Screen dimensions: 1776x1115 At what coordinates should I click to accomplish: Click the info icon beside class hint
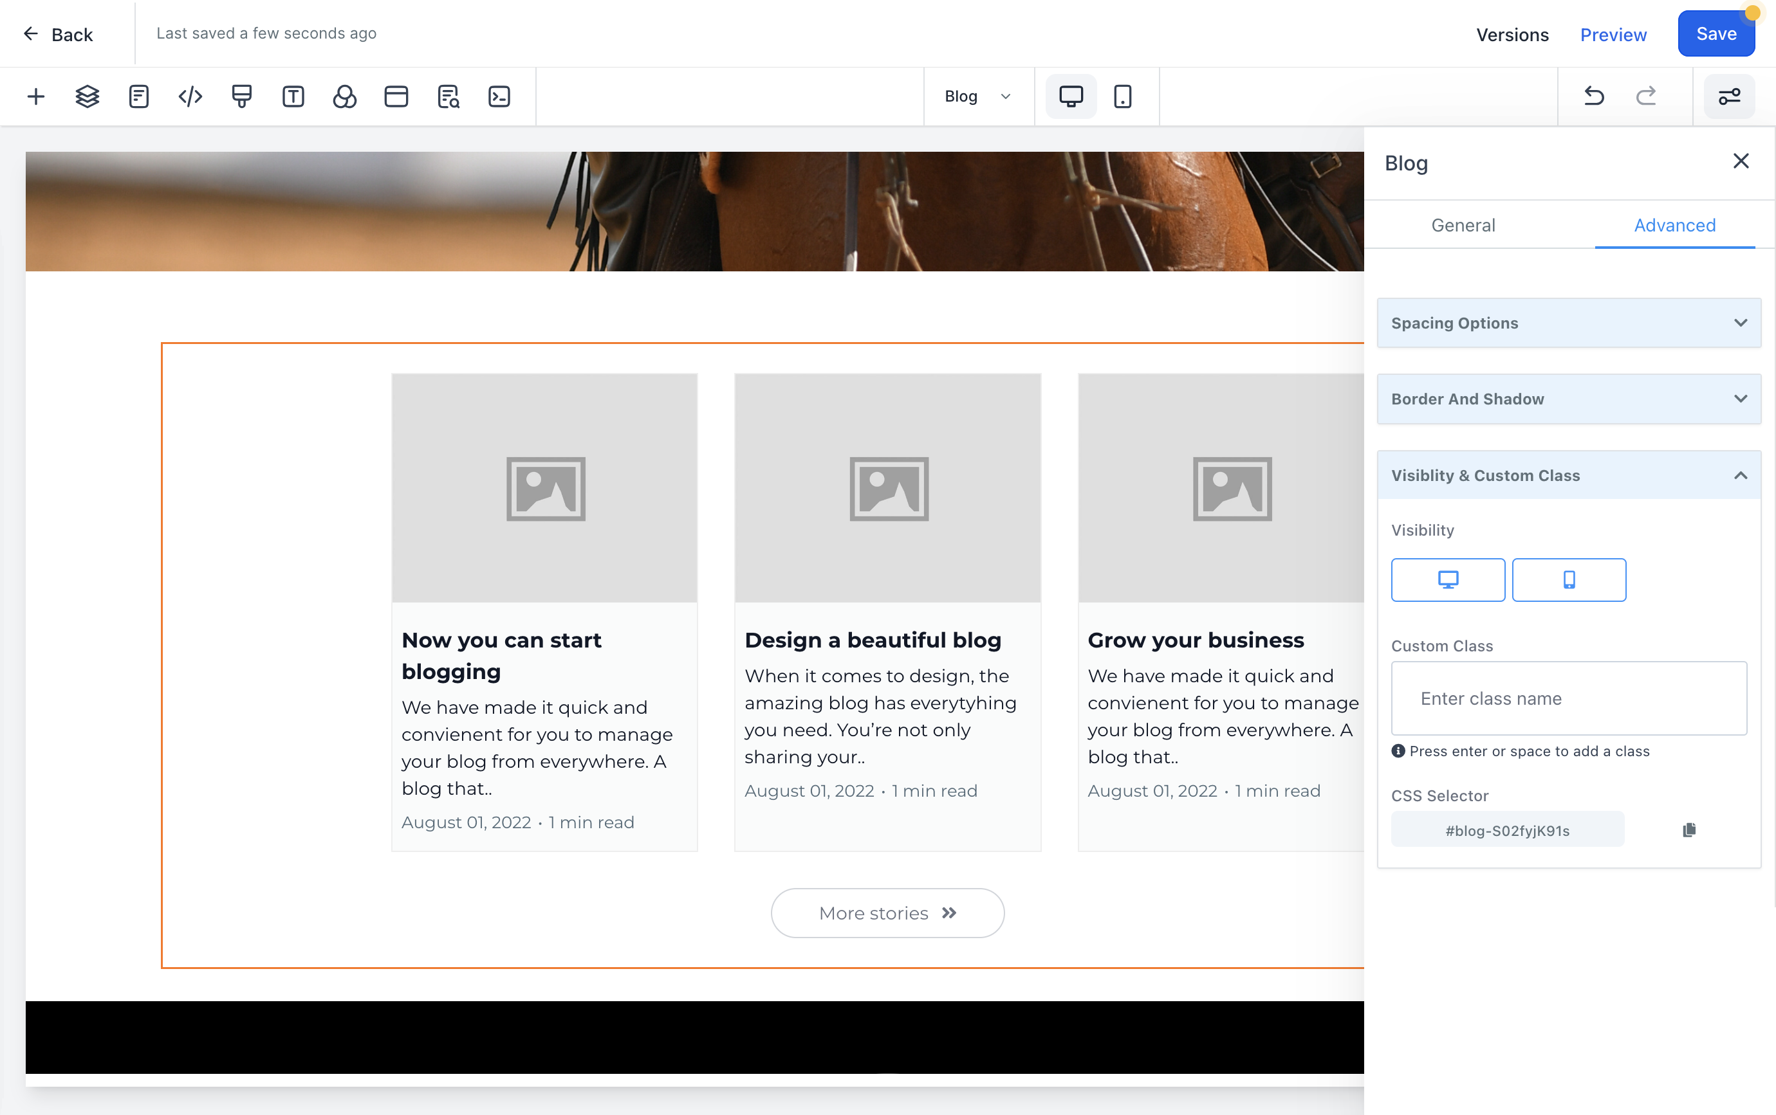click(1398, 751)
